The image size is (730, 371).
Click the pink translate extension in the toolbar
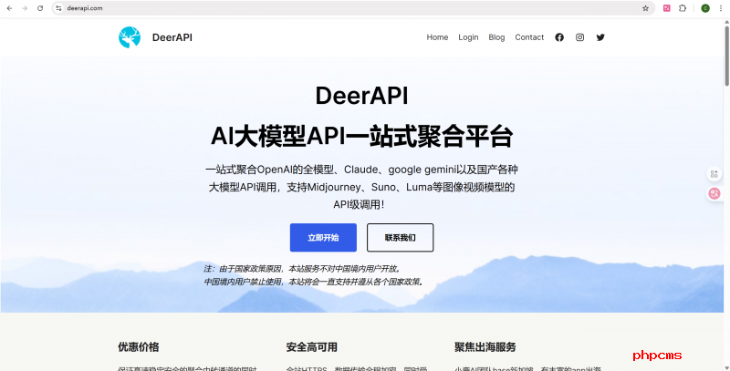tap(667, 7)
